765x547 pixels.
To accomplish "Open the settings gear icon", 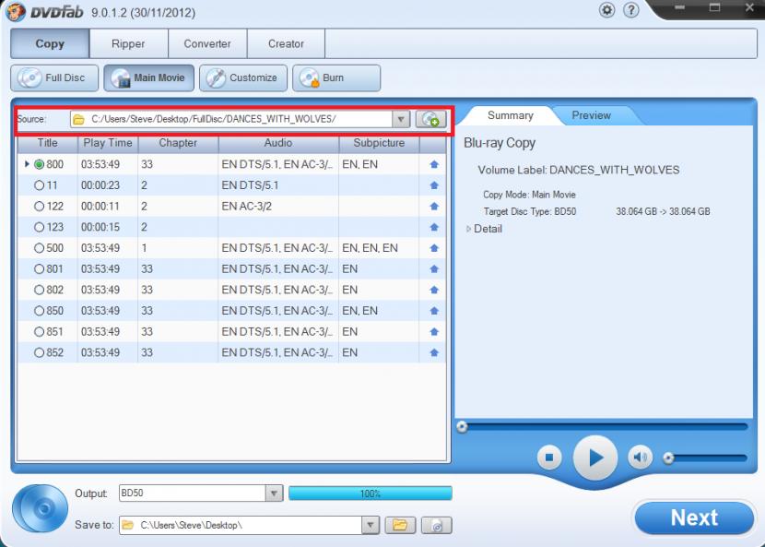I will pos(606,10).
